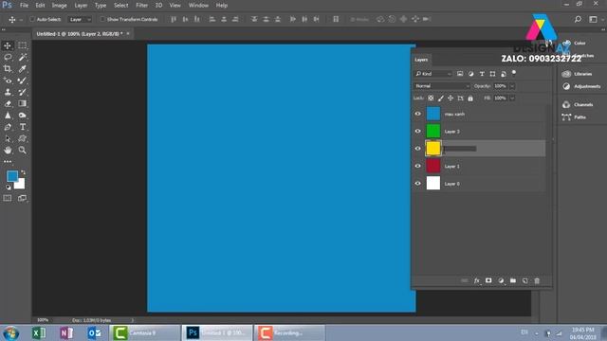Select the Path Selection tool

coord(8,138)
